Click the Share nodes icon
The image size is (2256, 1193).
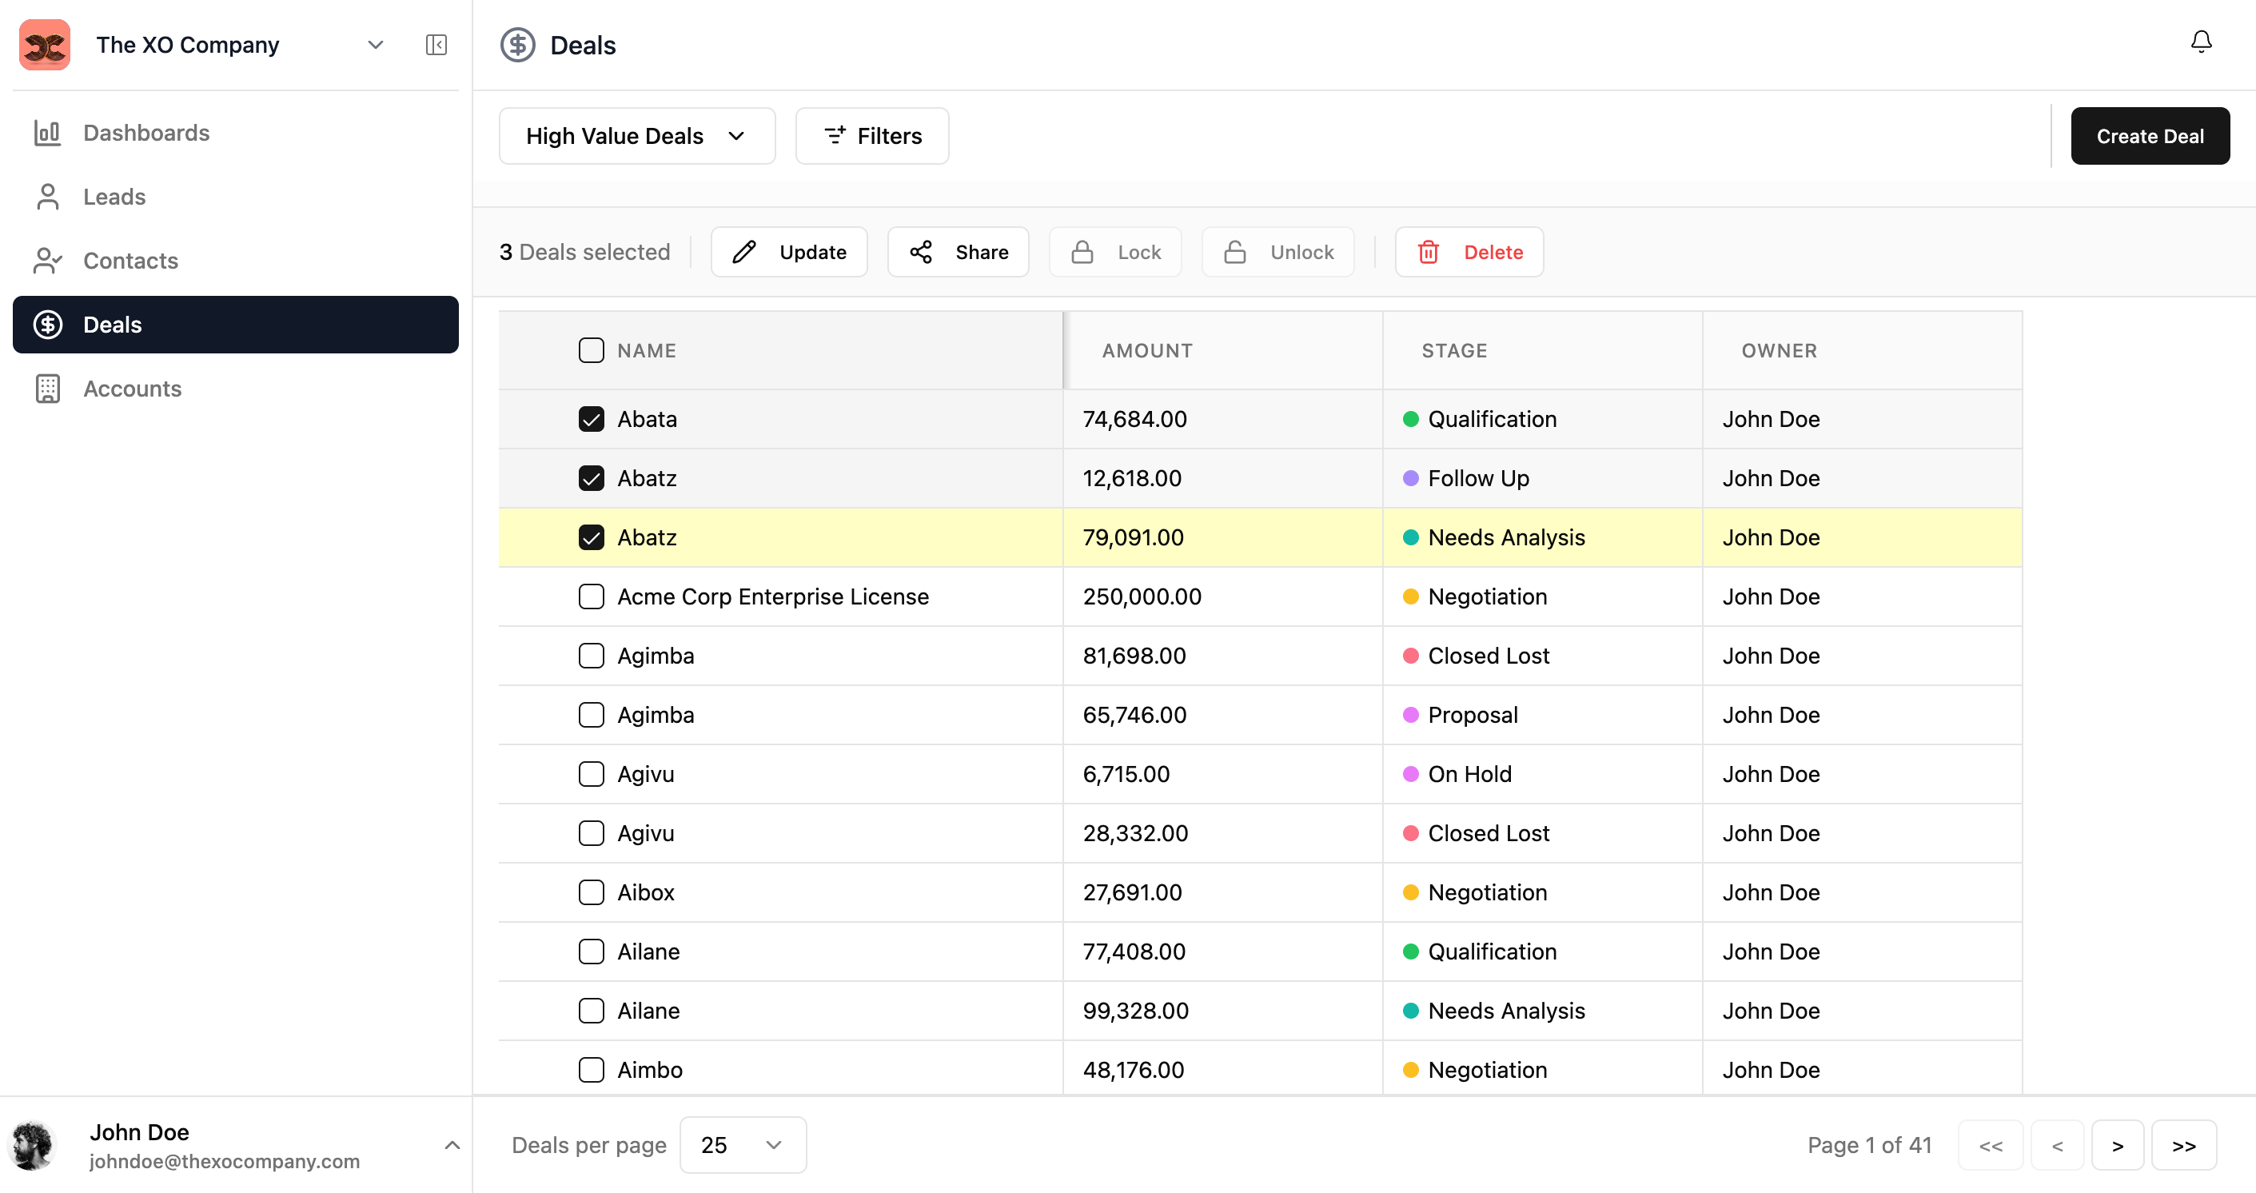point(920,252)
